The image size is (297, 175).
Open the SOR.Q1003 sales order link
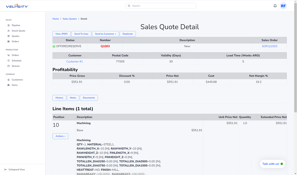tap(269, 46)
